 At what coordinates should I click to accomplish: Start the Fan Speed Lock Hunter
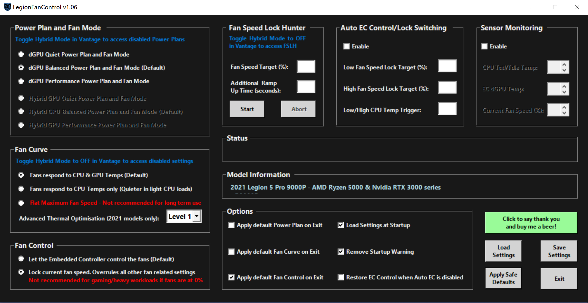pyautogui.click(x=247, y=109)
